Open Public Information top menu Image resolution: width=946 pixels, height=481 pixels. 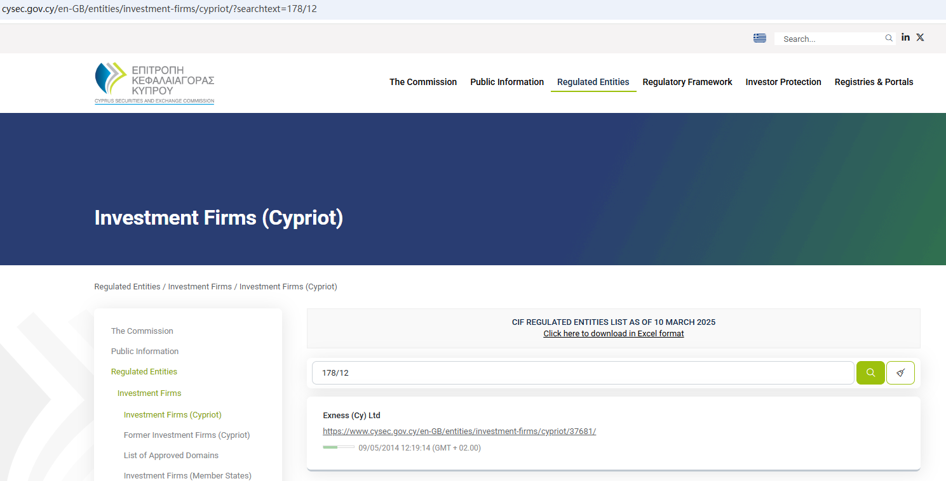click(x=506, y=82)
